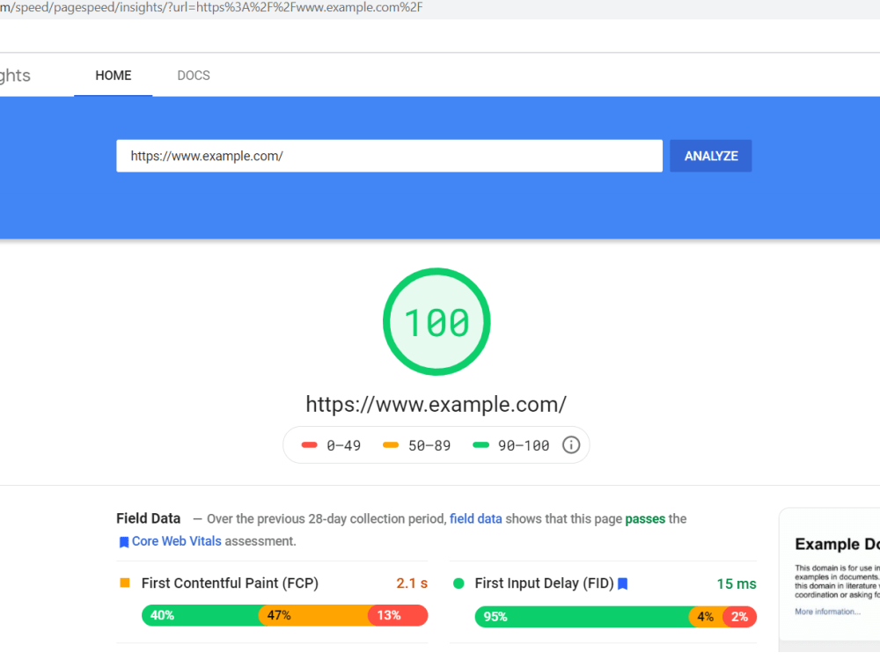This screenshot has width=880, height=660.
Task: Click the bookmark icon before Core Web Vitals
Action: click(124, 542)
